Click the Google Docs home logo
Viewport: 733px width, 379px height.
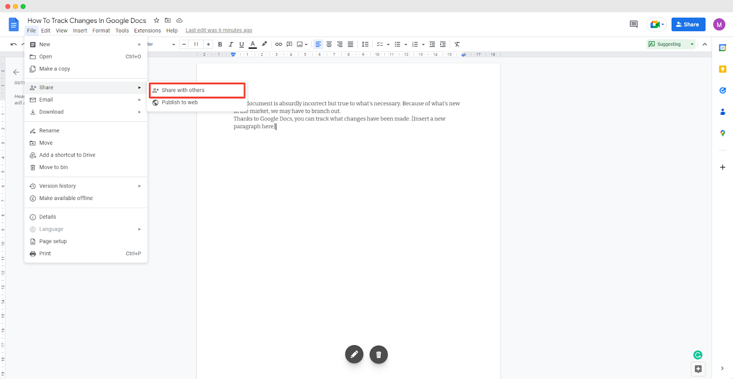pyautogui.click(x=14, y=25)
